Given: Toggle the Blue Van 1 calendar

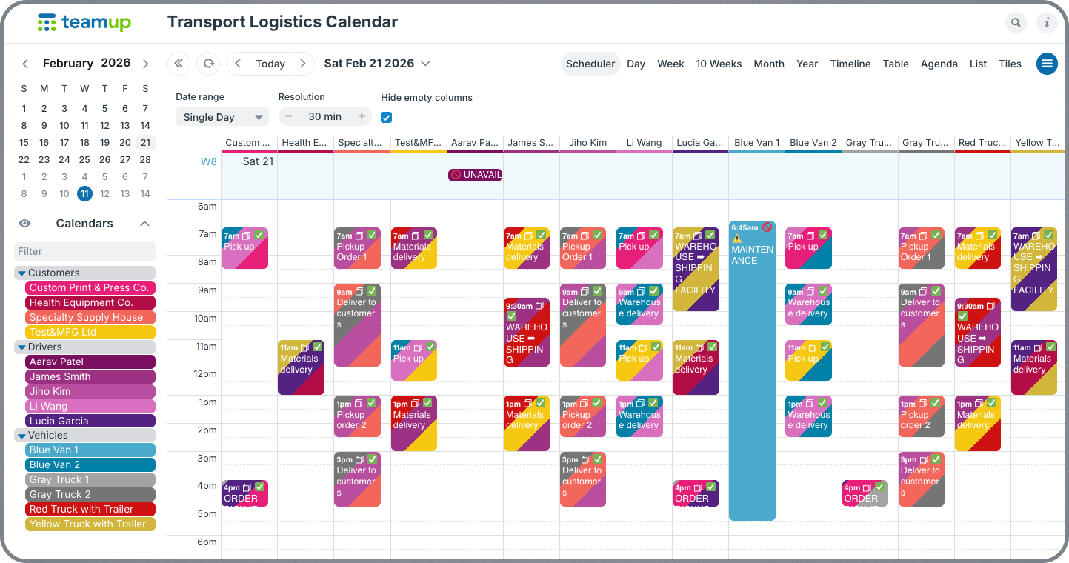Looking at the screenshot, I should 91,450.
